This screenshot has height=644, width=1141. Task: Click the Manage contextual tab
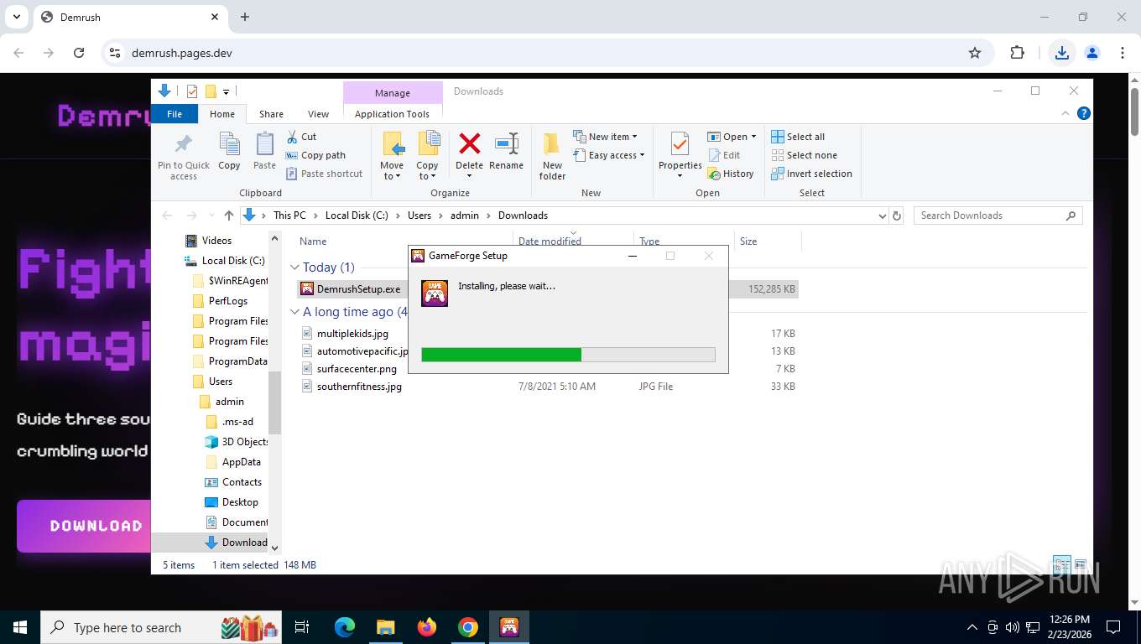coord(393,93)
